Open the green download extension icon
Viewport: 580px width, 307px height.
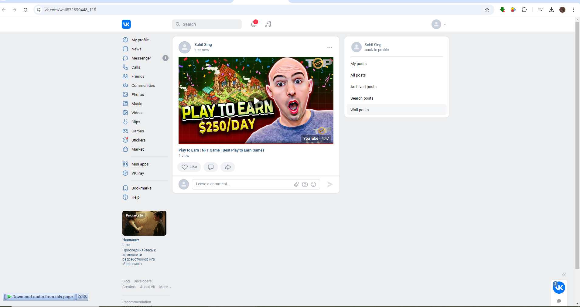tap(502, 10)
